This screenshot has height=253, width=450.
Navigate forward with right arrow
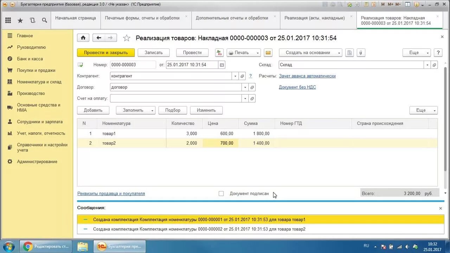111,38
